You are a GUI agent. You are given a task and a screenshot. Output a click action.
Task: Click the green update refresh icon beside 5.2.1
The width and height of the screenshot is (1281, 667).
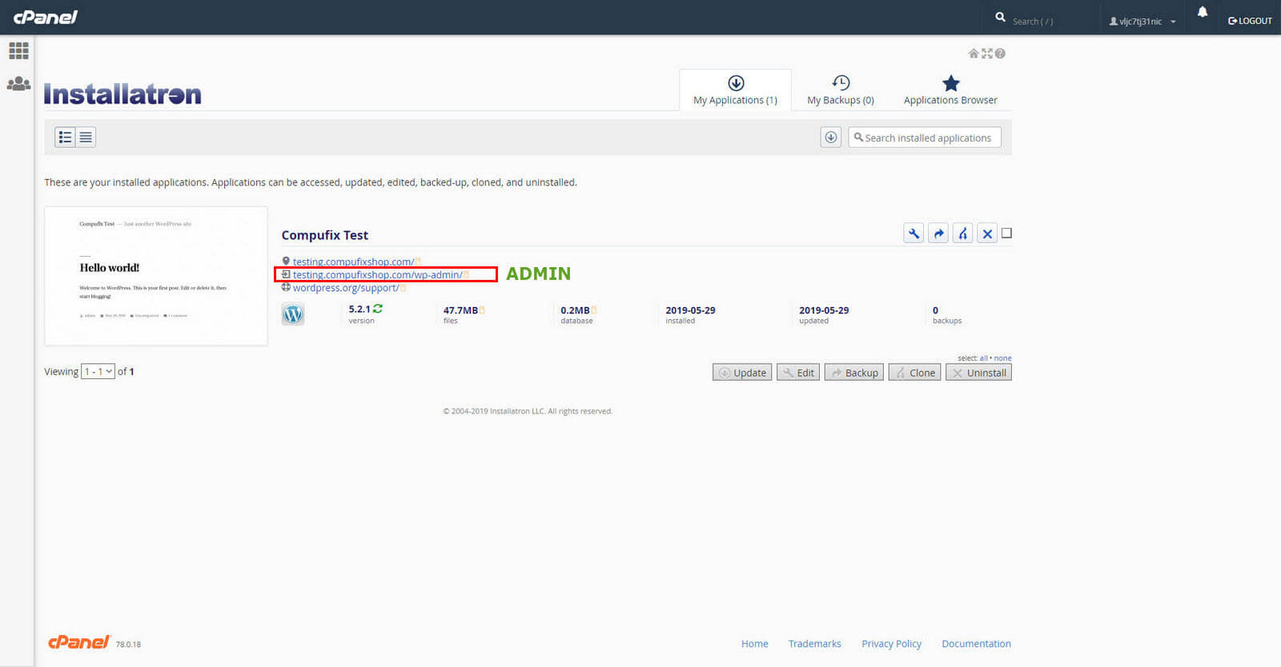(378, 309)
